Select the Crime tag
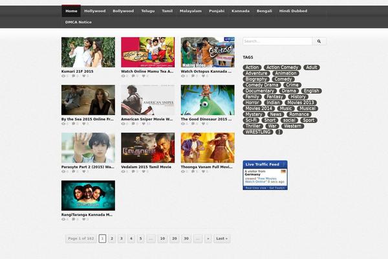Image resolution: width=388 pixels, height=259 pixels. [292, 85]
